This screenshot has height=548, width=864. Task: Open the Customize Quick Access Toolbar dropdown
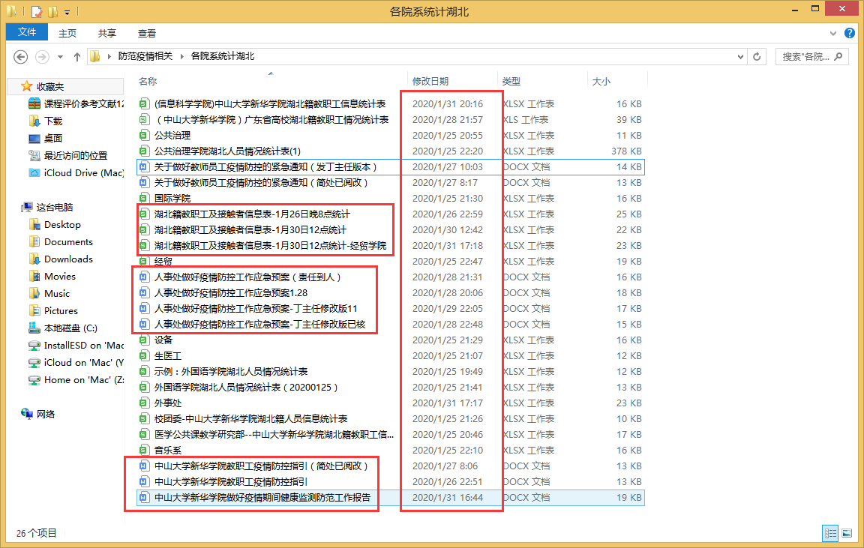pyautogui.click(x=67, y=12)
